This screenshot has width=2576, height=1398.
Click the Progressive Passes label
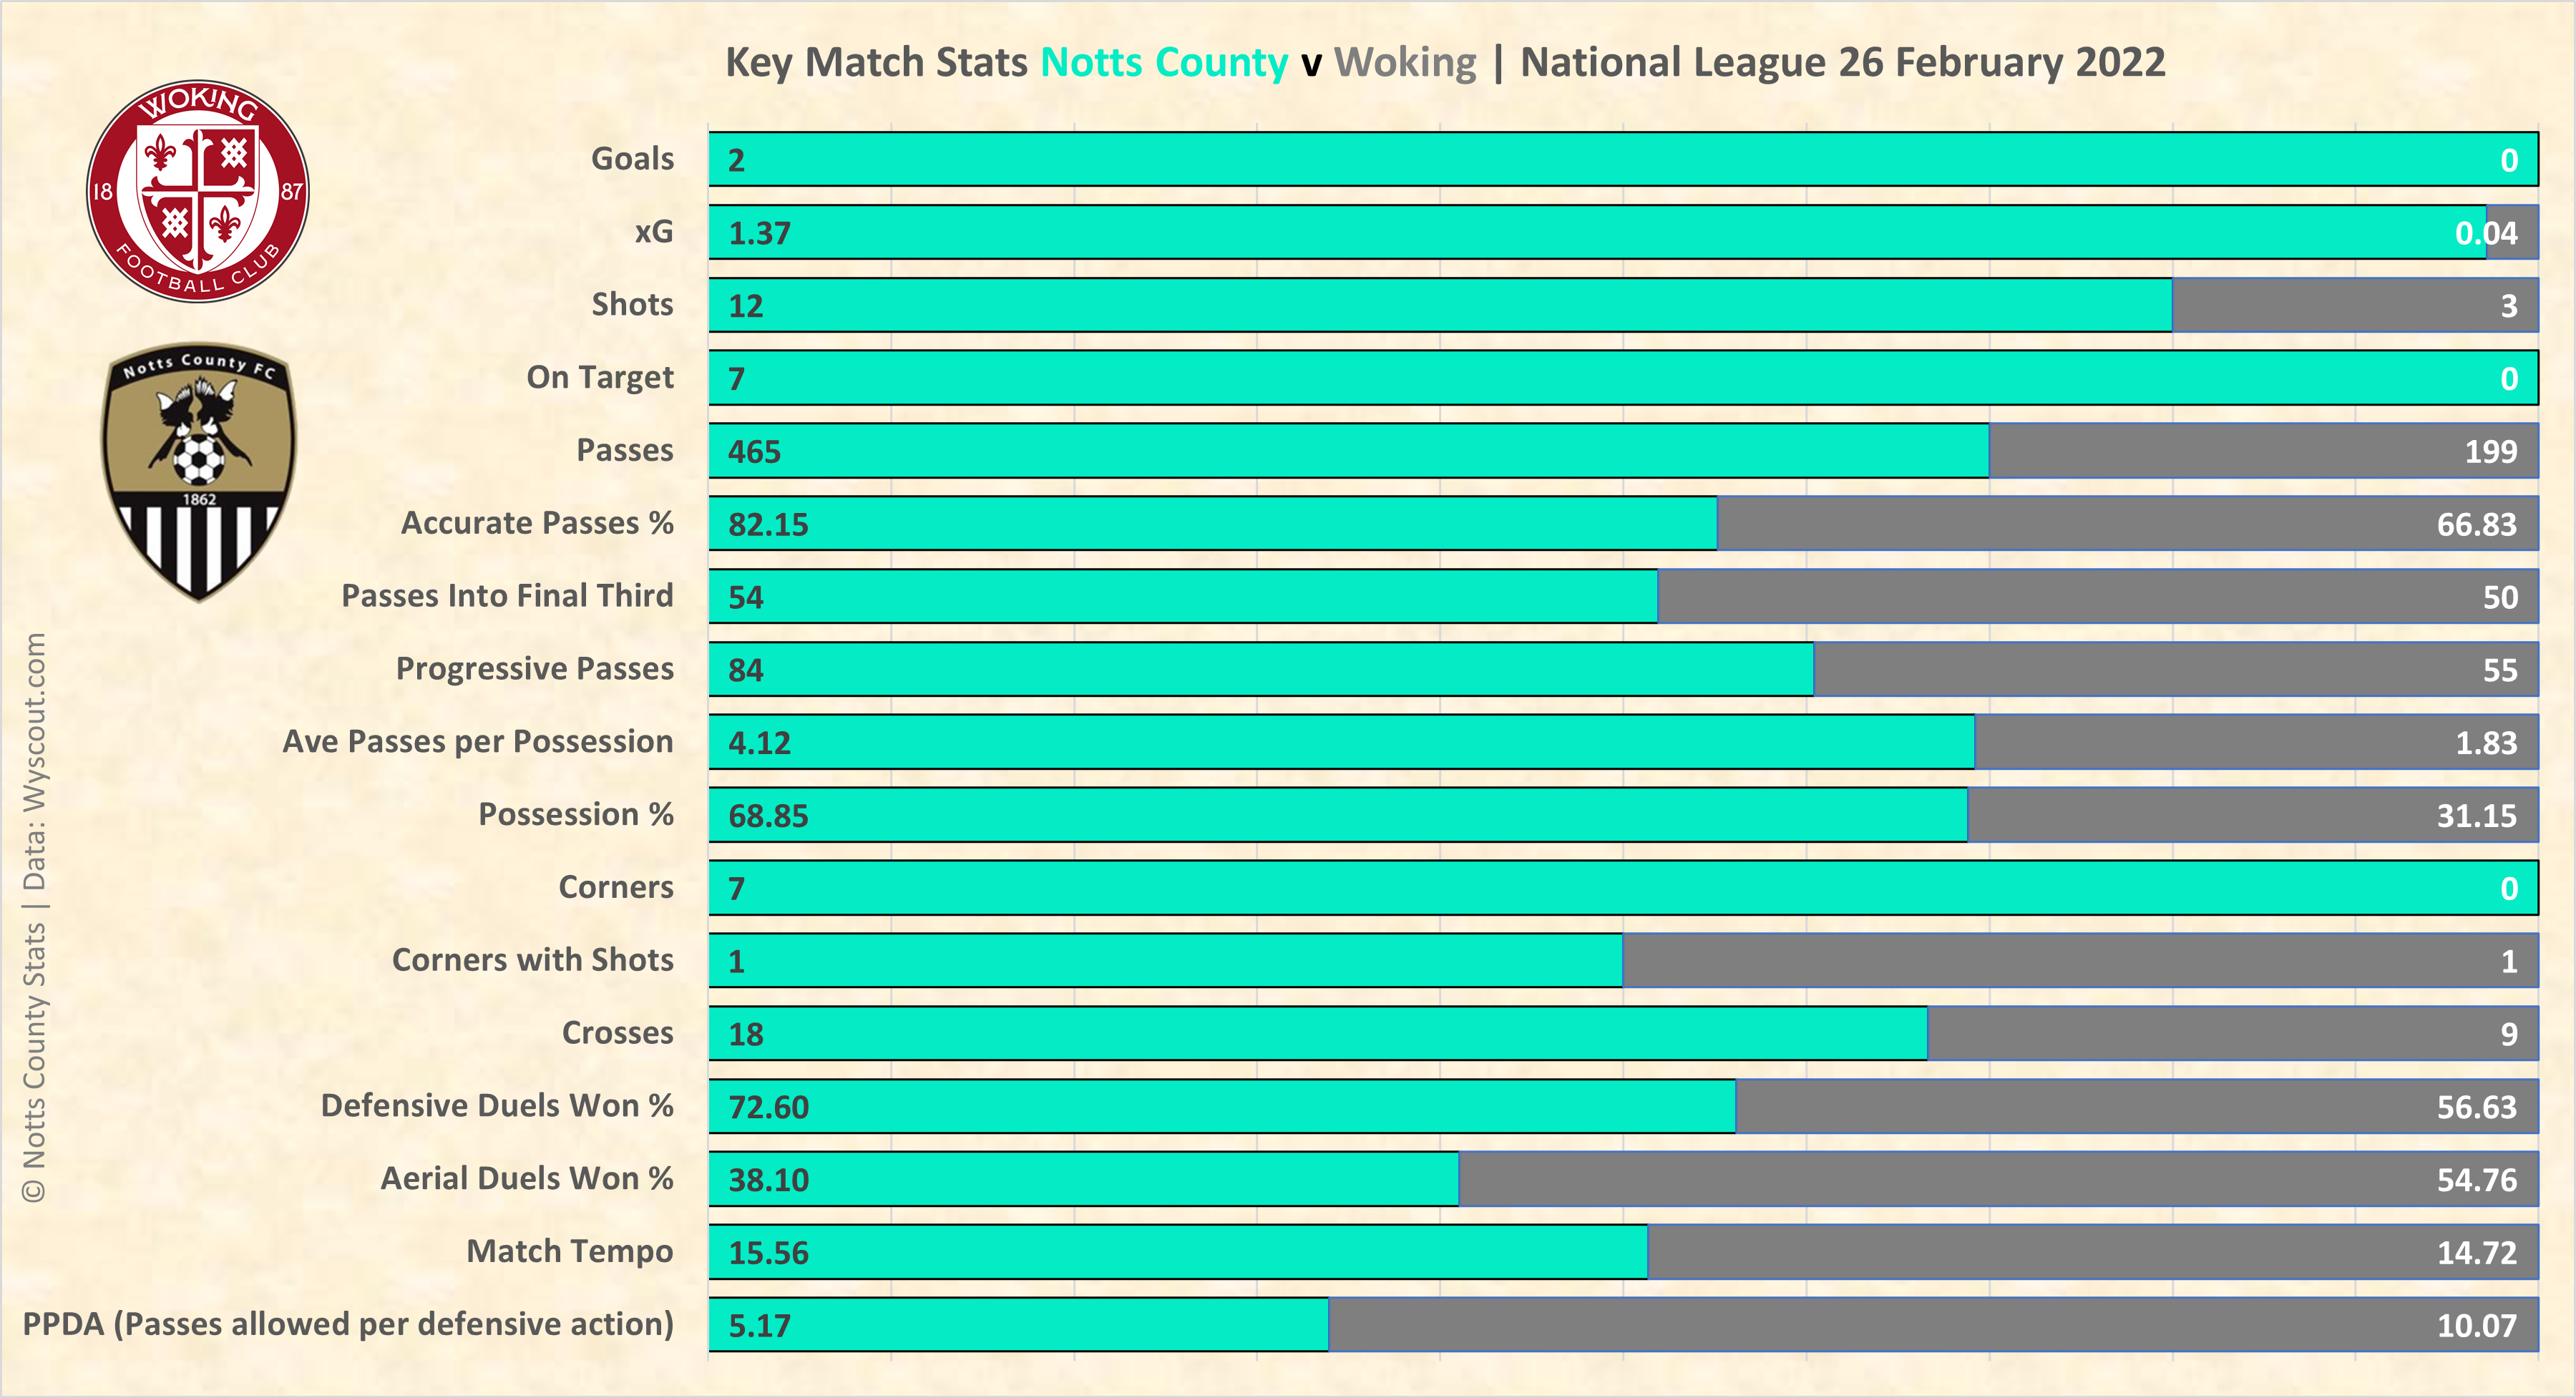pos(534,669)
